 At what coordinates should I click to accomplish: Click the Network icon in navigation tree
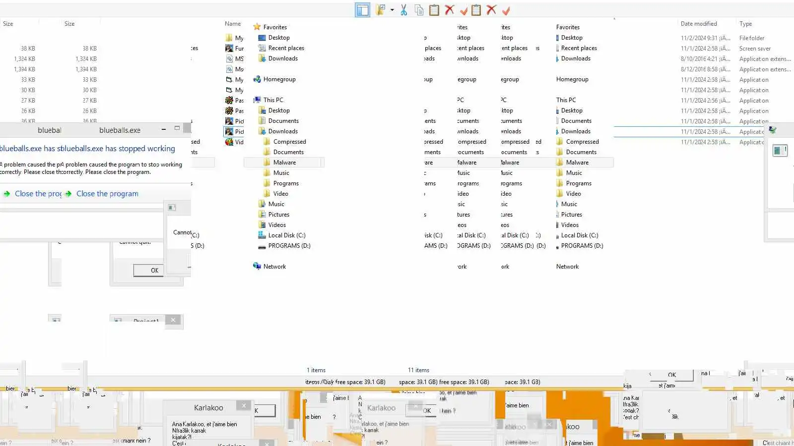tap(257, 267)
